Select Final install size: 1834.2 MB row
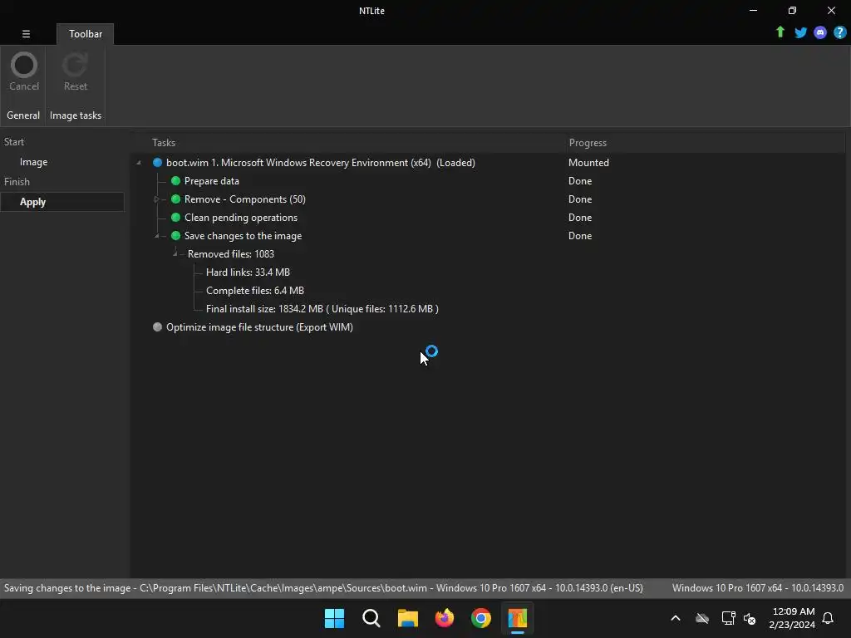The height and width of the screenshot is (638, 851). pyautogui.click(x=322, y=309)
